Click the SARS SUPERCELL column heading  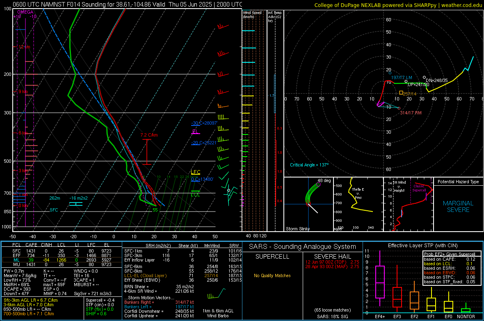coord(272,257)
